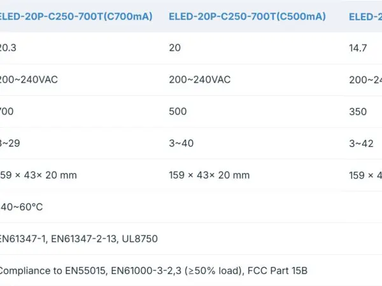Click the partially visible third ELED product header
The image size is (382, 286).
[x=365, y=17]
